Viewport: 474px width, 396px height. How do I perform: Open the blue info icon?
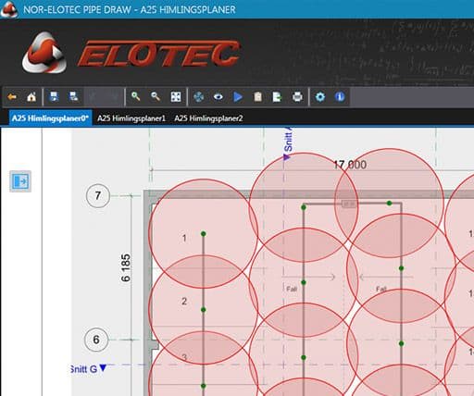point(340,97)
